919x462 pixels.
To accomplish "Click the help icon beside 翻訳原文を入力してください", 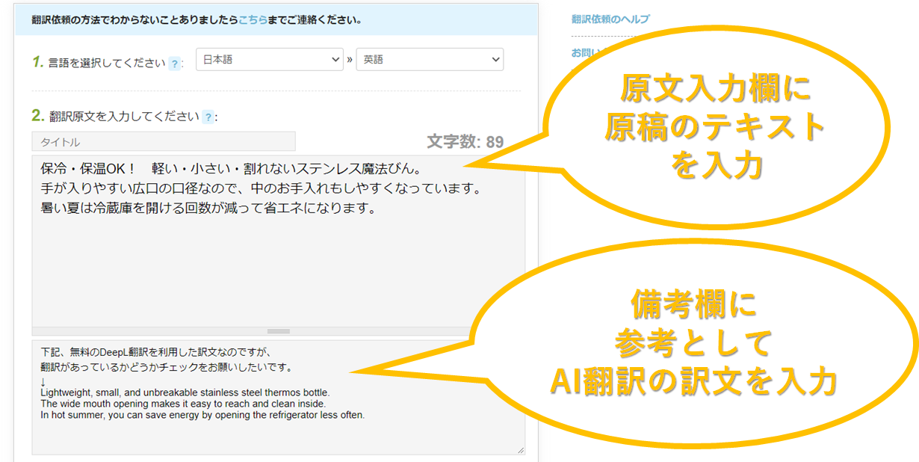I will pyautogui.click(x=208, y=117).
